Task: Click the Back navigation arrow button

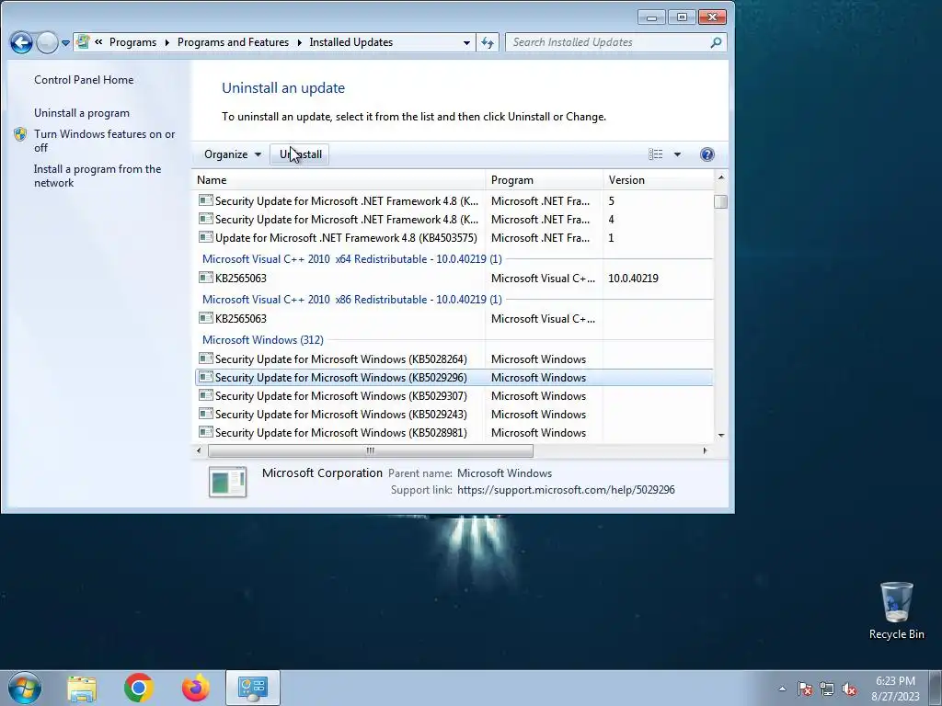Action: pyautogui.click(x=21, y=42)
